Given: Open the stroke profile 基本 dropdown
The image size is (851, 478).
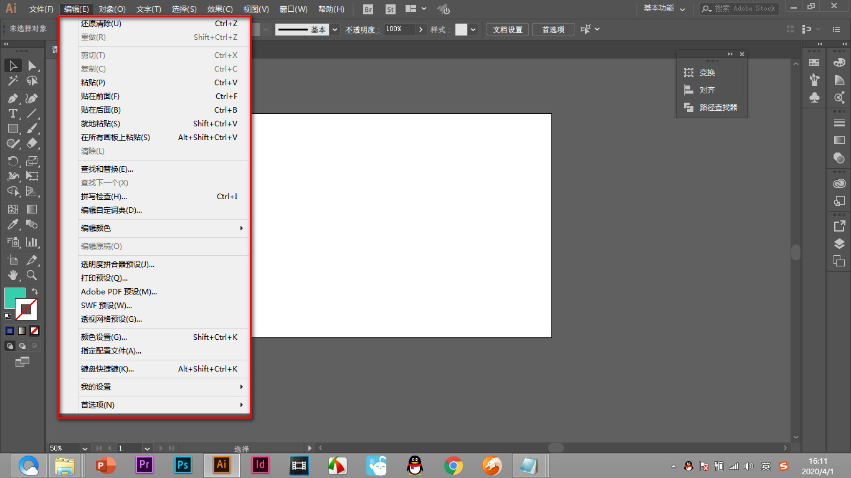Looking at the screenshot, I should pos(335,29).
